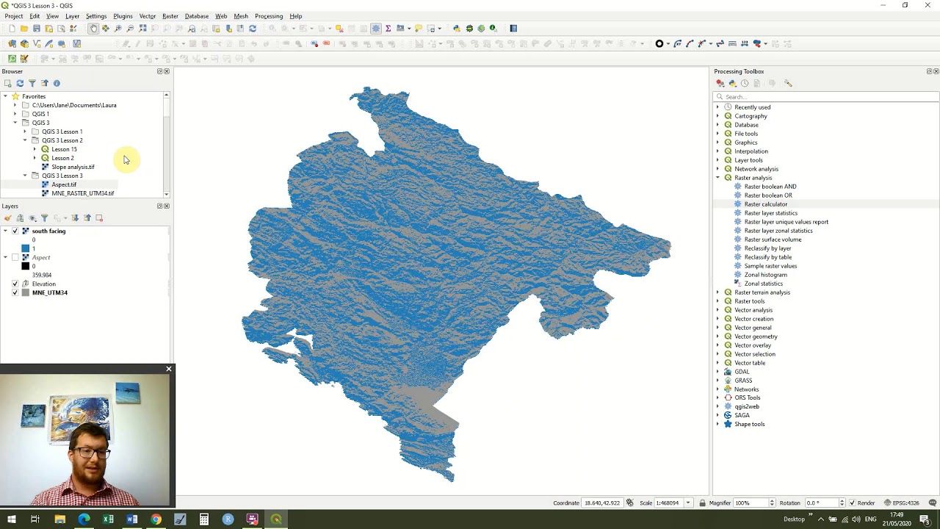Toggle the scale lock icon in status bar
The width and height of the screenshot is (940, 529).
coord(703,503)
